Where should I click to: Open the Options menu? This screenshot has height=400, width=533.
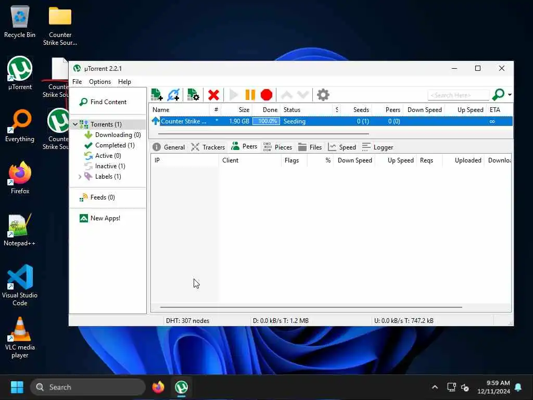(100, 82)
